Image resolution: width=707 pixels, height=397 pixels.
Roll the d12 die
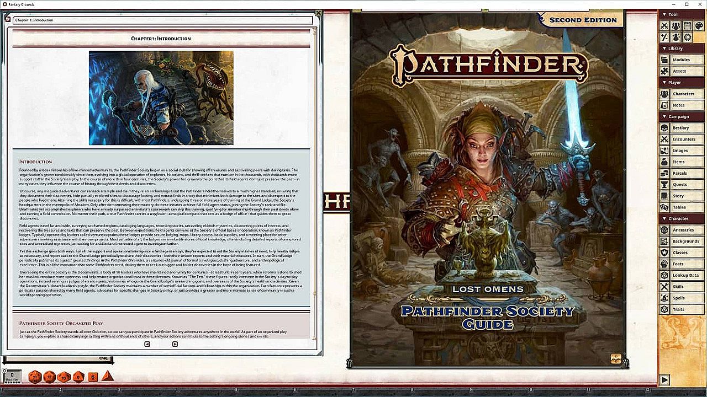[x=50, y=377]
